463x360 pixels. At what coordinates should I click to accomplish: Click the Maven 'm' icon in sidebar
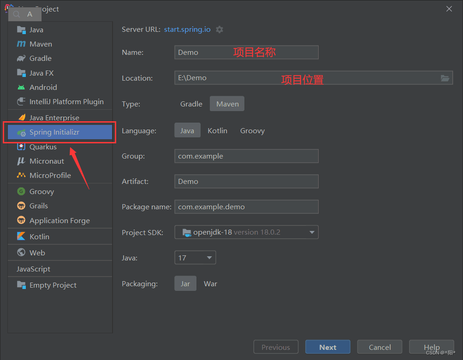coord(21,44)
